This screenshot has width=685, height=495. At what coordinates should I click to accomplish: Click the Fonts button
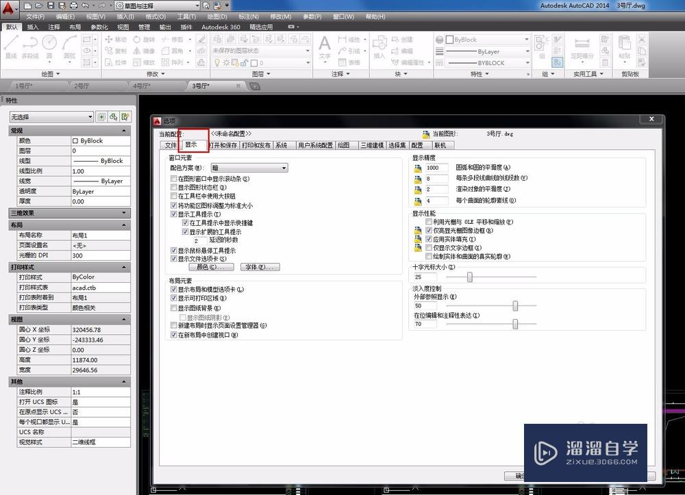260,267
